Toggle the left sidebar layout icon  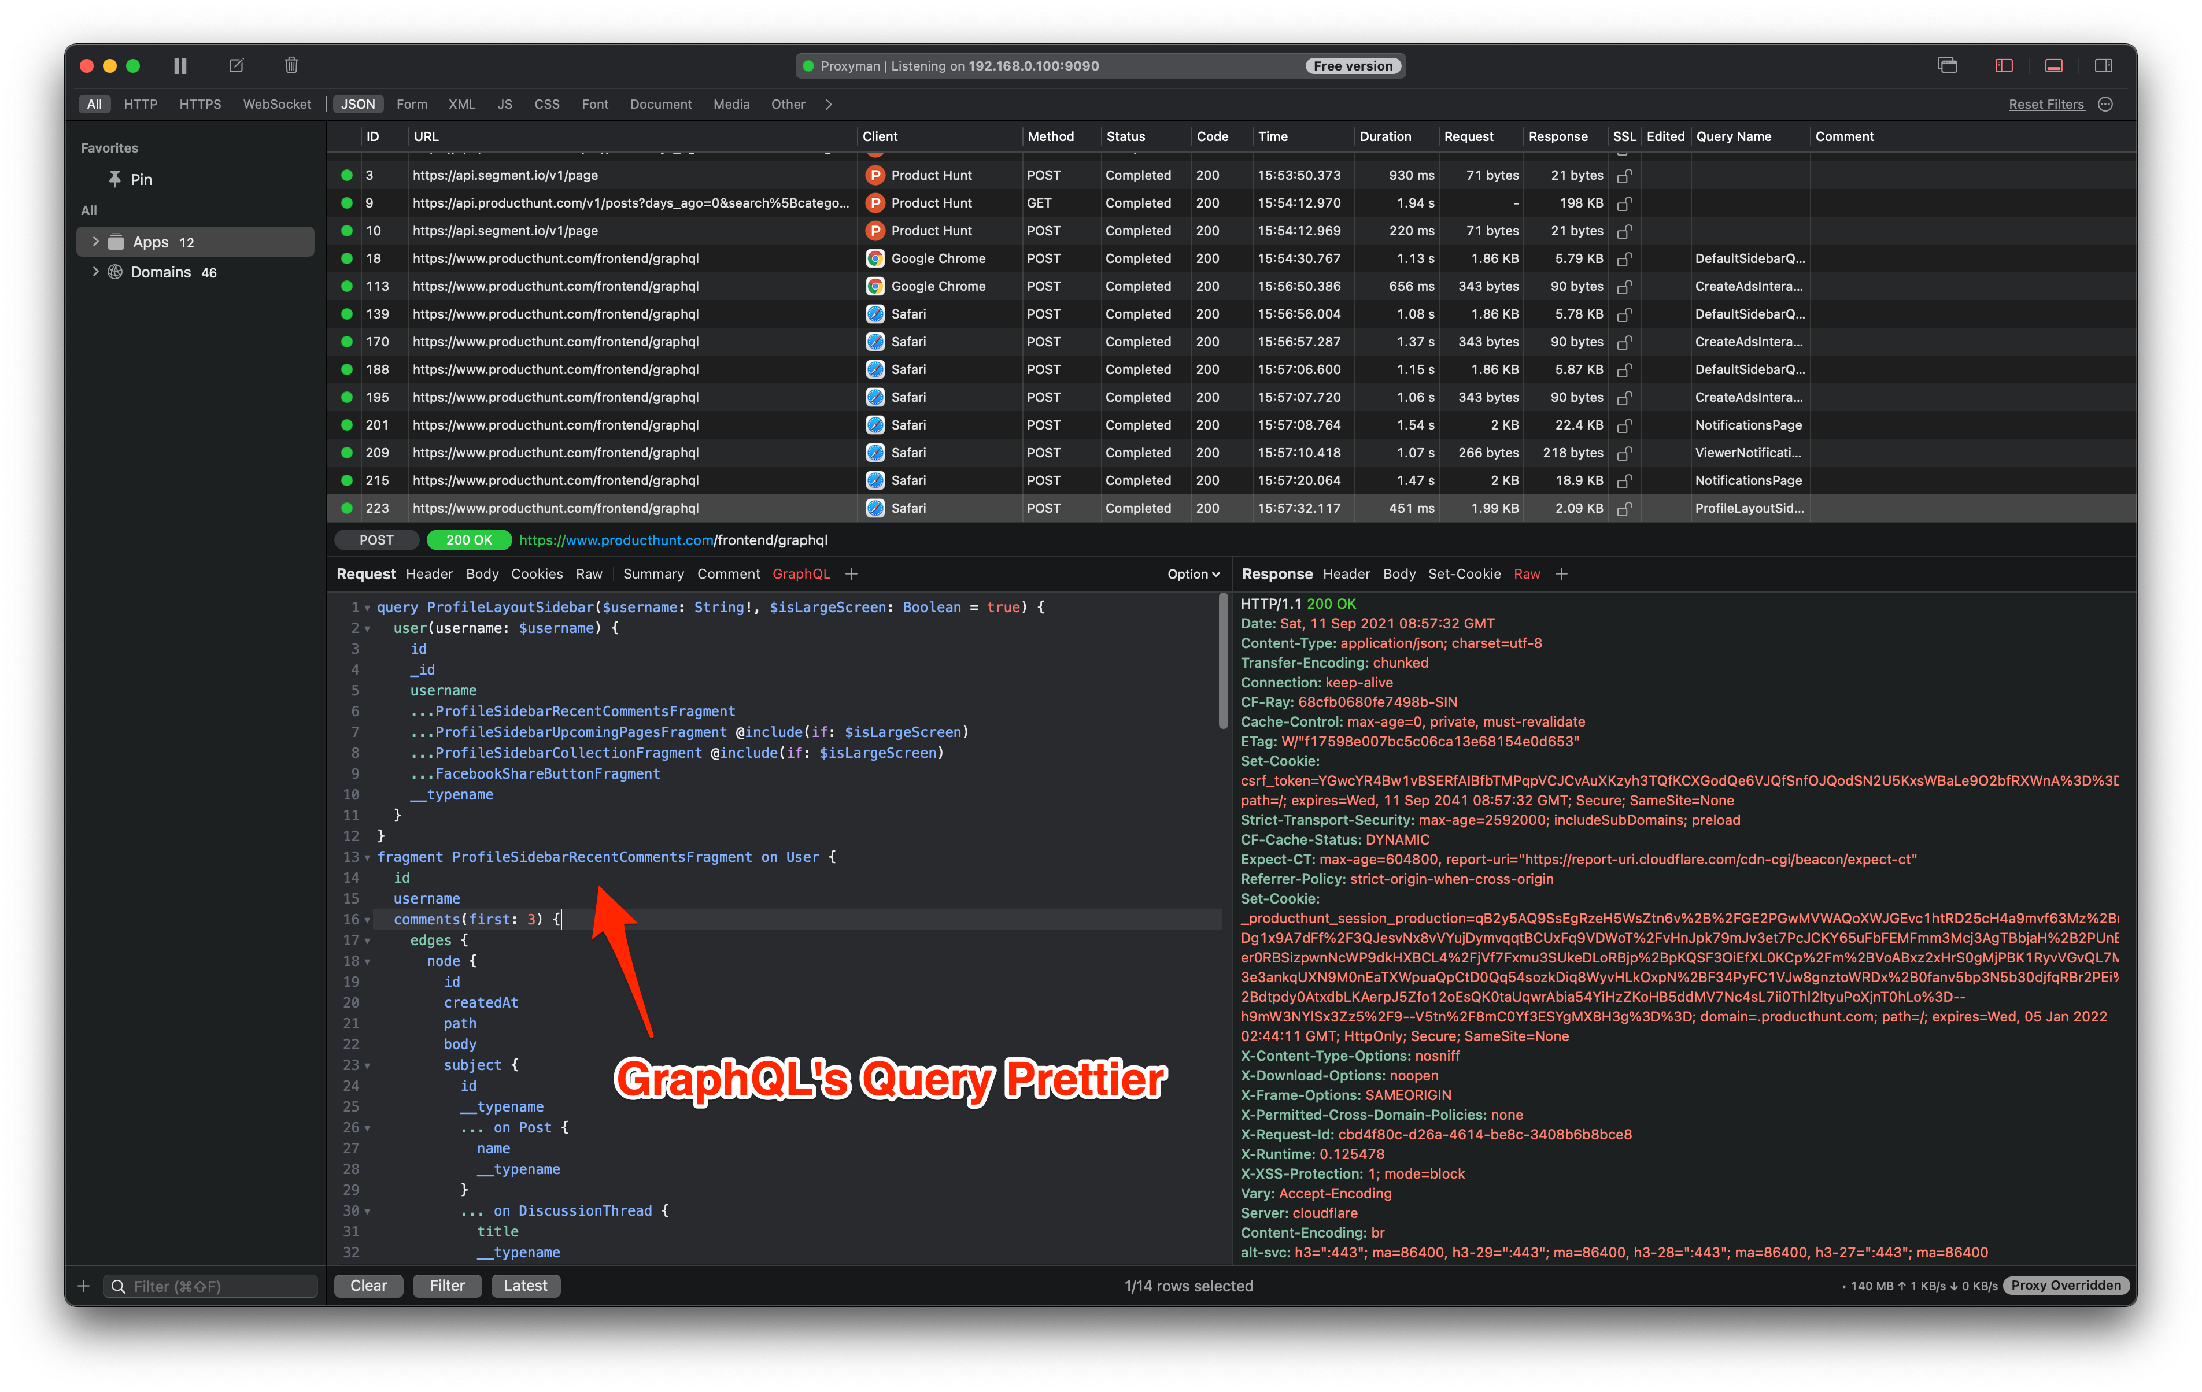2004,66
